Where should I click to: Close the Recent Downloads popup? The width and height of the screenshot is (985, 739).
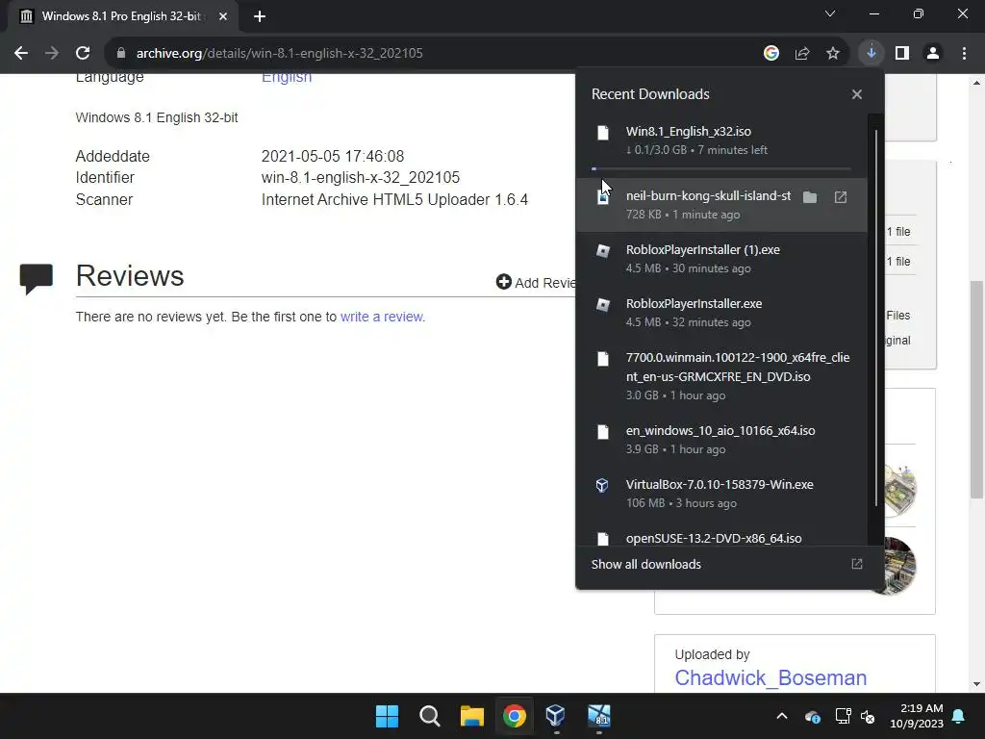point(857,94)
